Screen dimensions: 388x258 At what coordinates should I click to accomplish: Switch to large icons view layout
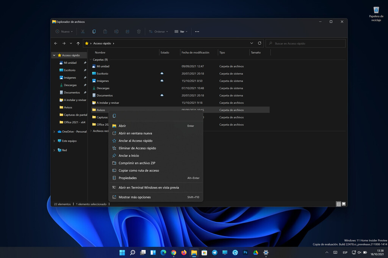343,204
